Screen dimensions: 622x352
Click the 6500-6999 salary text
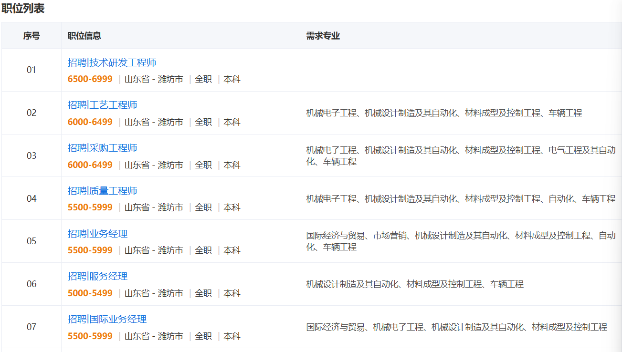point(90,79)
